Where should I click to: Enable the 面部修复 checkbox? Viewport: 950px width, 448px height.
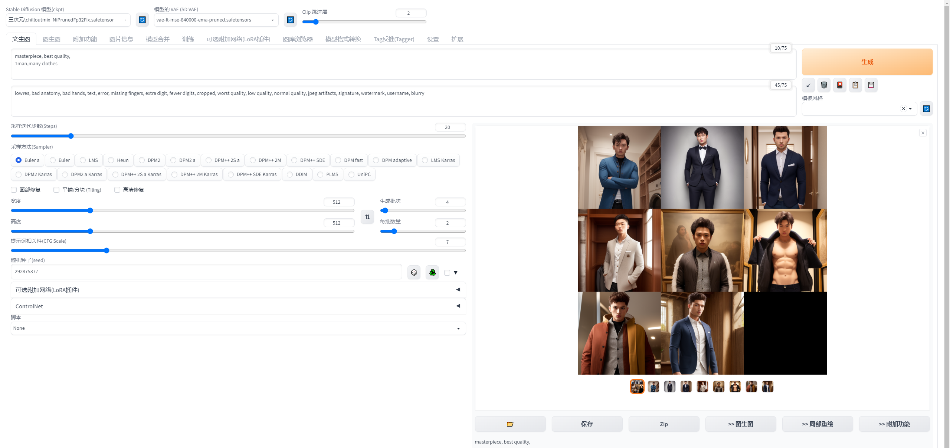point(14,190)
